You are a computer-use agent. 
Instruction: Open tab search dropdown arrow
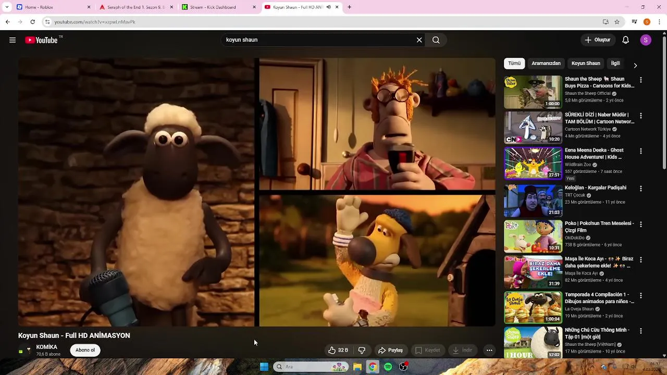click(x=7, y=7)
